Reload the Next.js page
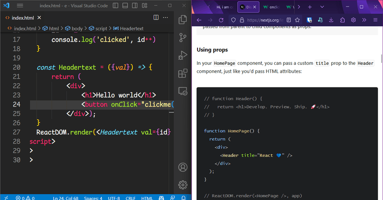Viewport: 383px width, 200px height. [x=221, y=20]
